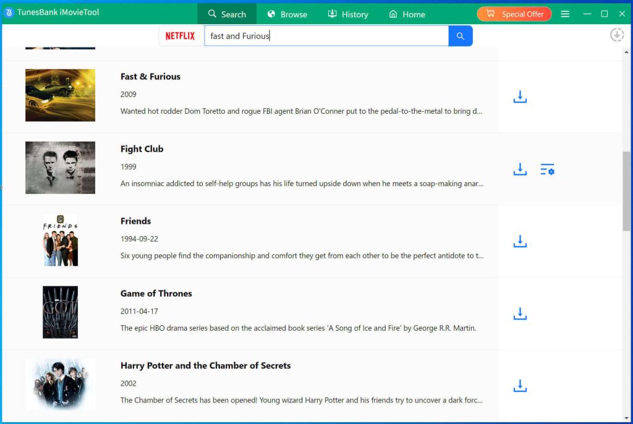Open the download queue circle icon

click(x=616, y=35)
